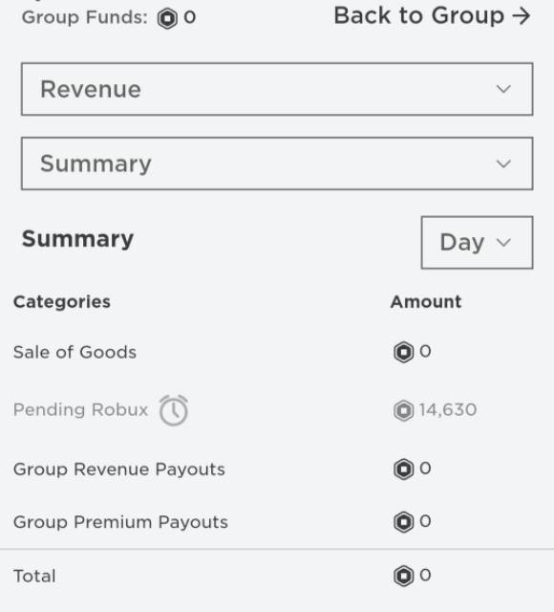This screenshot has height=612, width=554.
Task: Open the Day time period dropdown
Action: (477, 242)
